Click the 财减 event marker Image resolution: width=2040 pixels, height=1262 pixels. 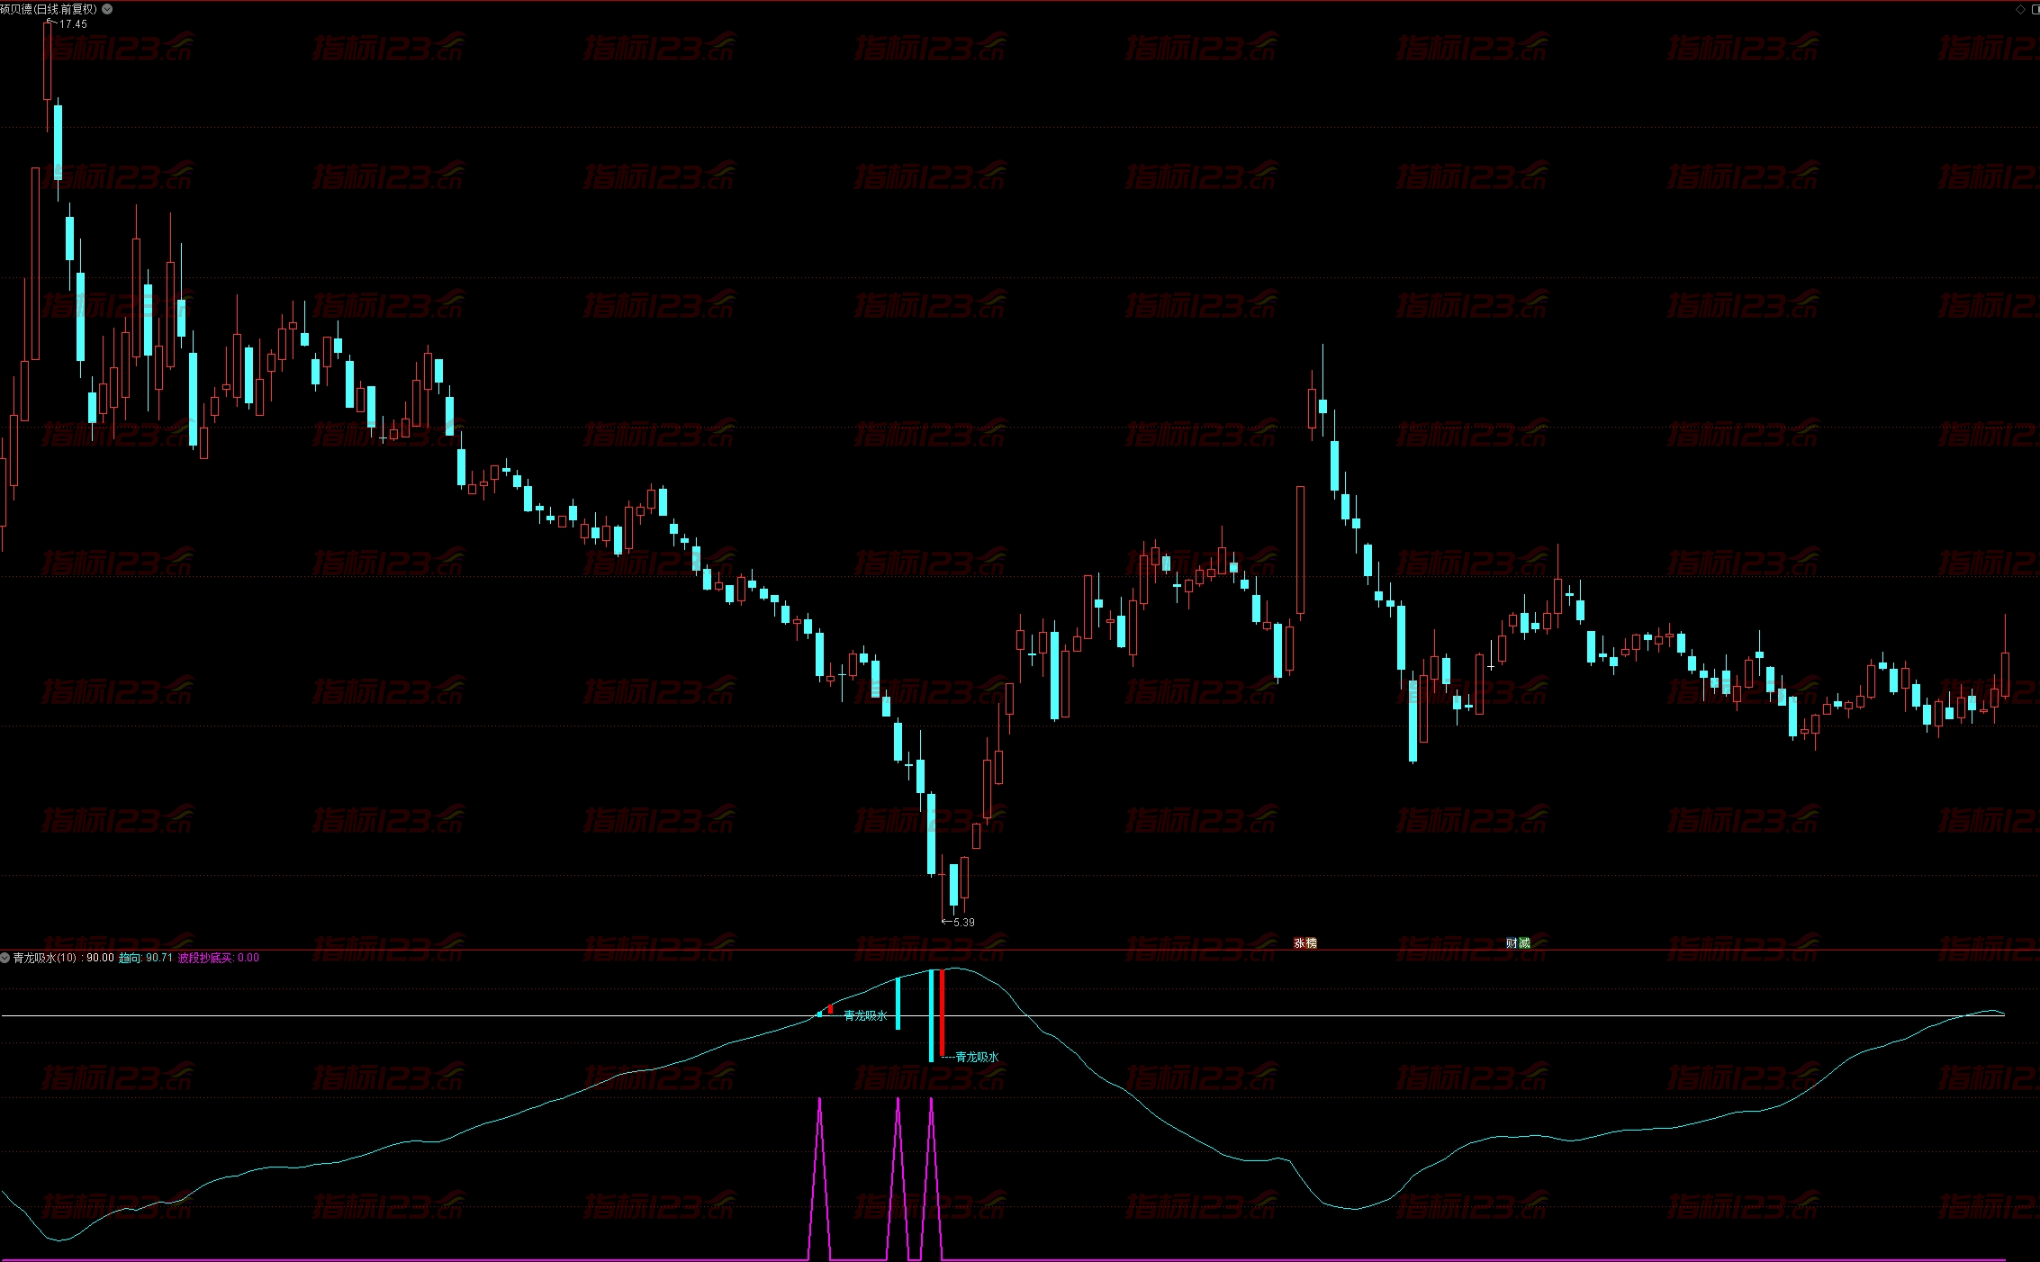(1518, 942)
